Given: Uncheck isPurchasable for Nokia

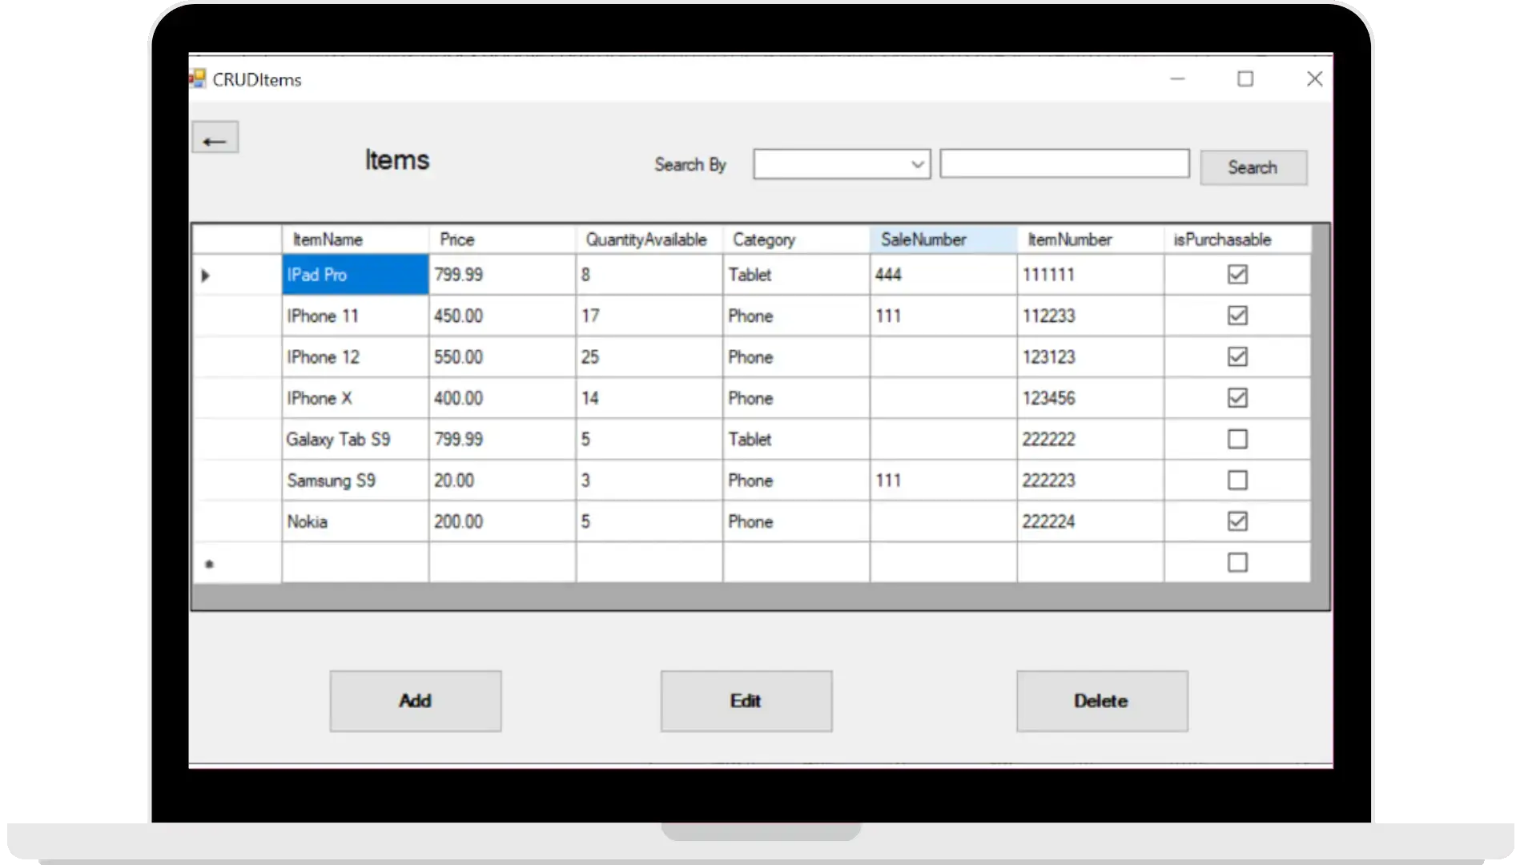Looking at the screenshot, I should point(1237,521).
